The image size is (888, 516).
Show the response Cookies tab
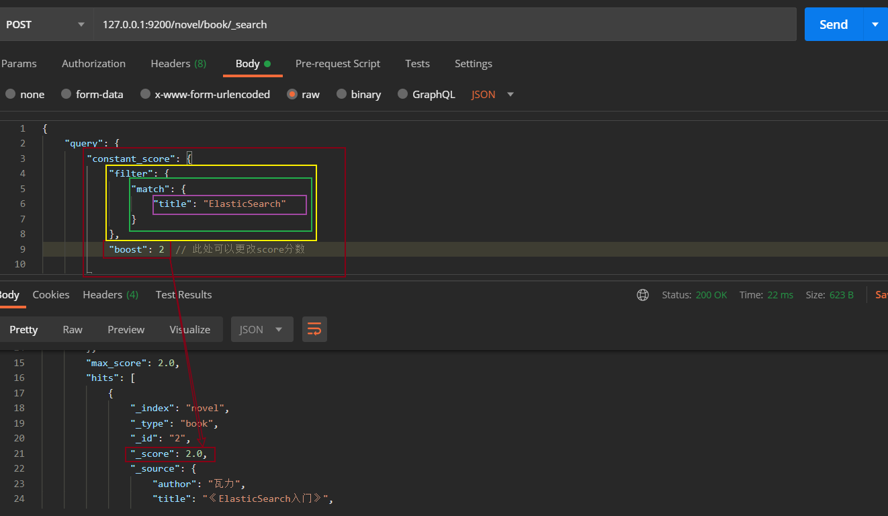(x=51, y=295)
